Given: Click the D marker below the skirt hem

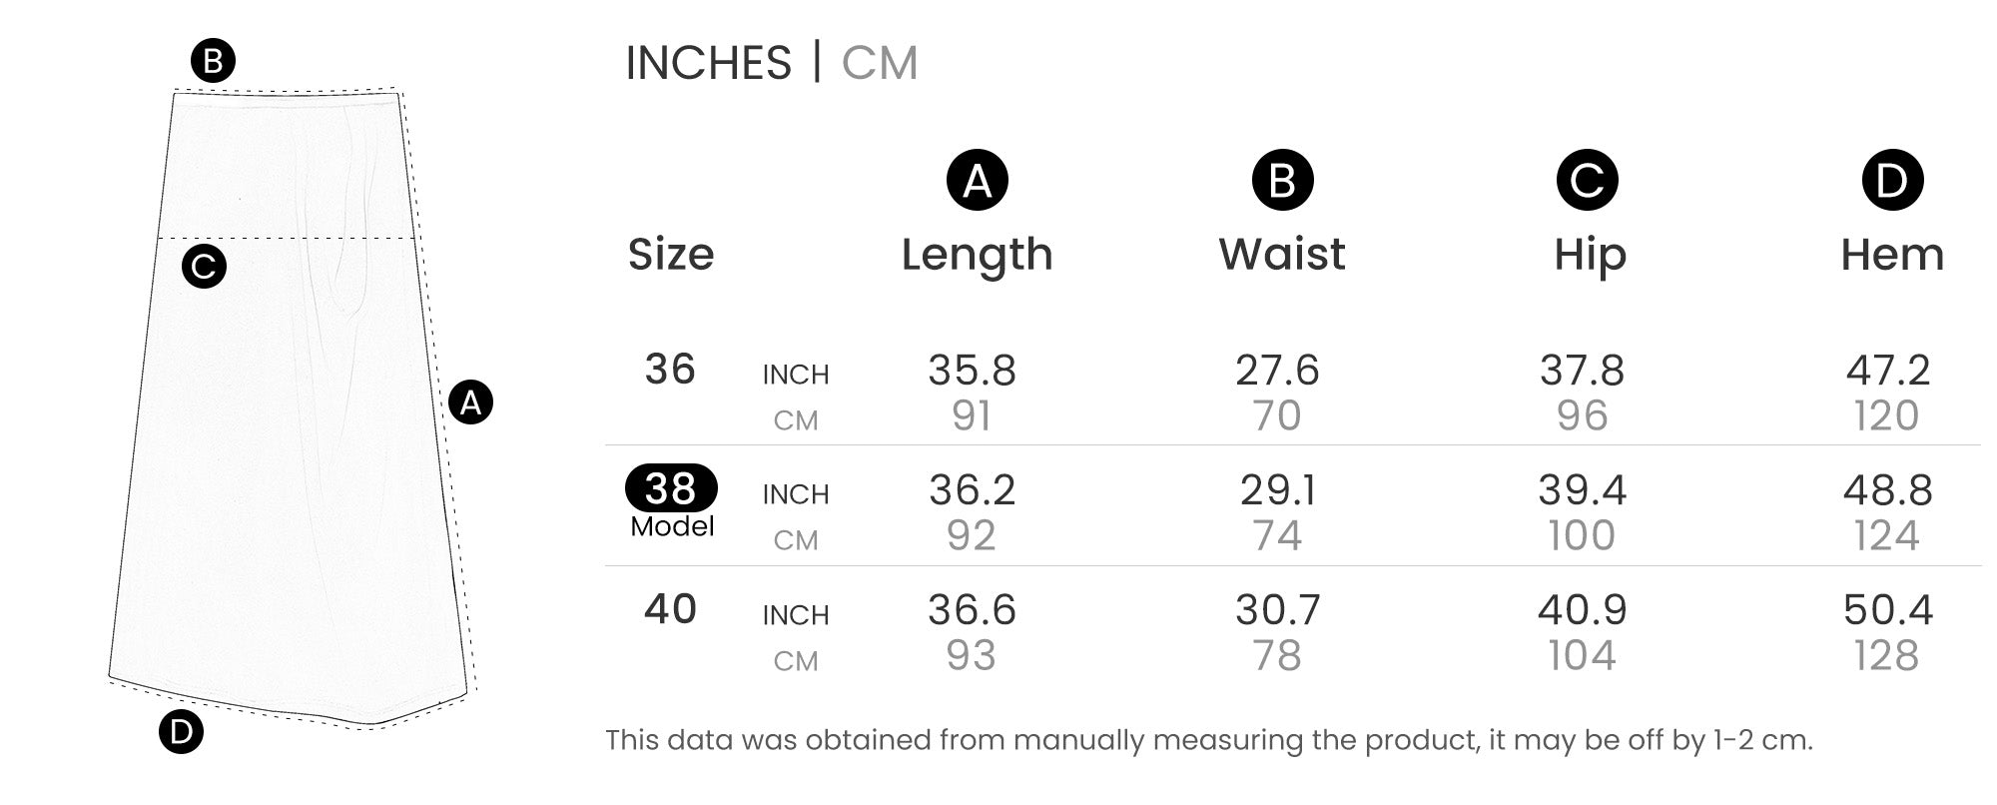Looking at the screenshot, I should 181,732.
